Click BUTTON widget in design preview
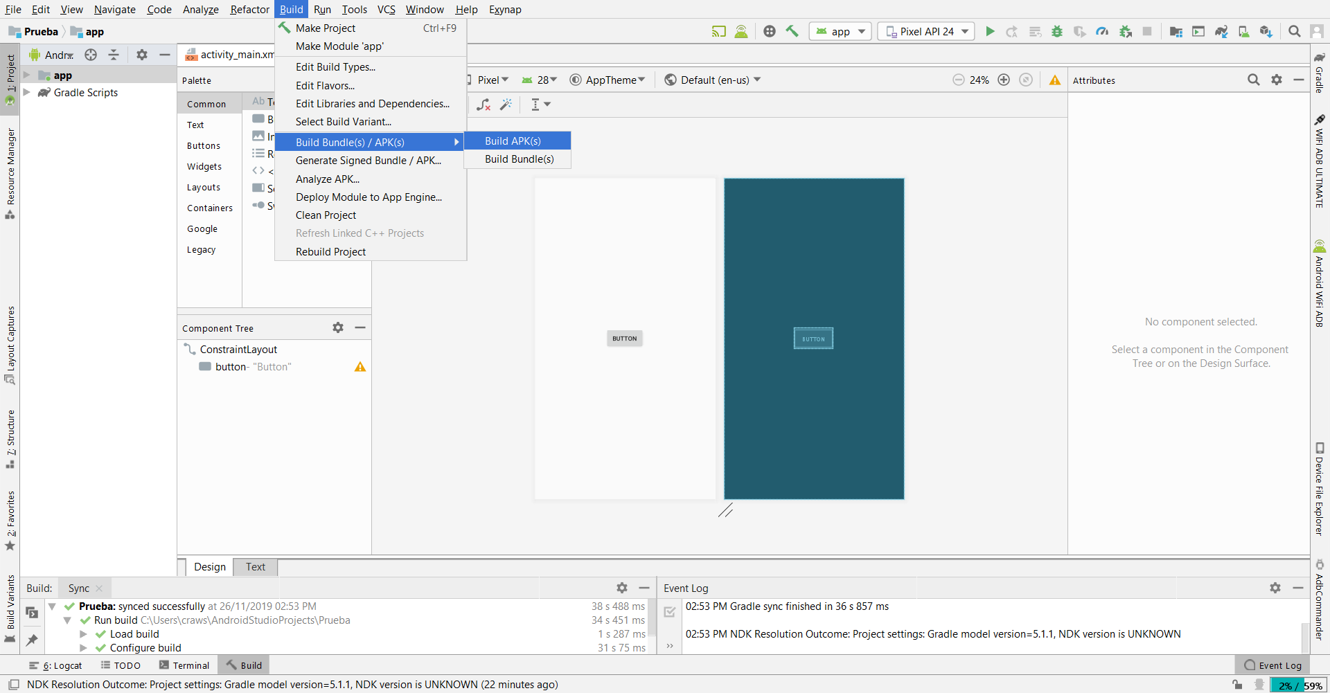The height and width of the screenshot is (693, 1330). pyautogui.click(x=624, y=339)
